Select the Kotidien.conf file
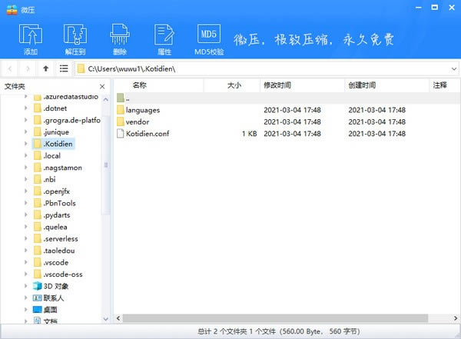The width and height of the screenshot is (461, 339). [147, 134]
